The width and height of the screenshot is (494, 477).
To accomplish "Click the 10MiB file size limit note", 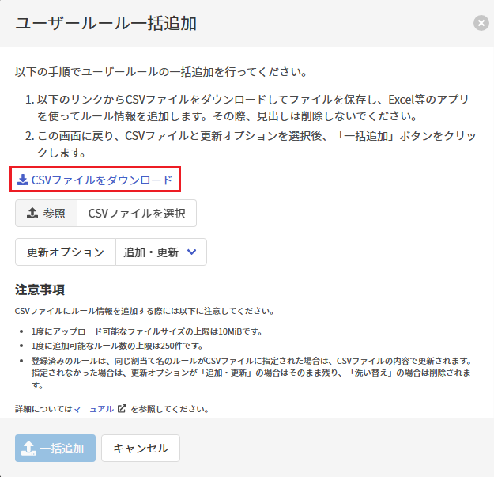I will pos(146,331).
